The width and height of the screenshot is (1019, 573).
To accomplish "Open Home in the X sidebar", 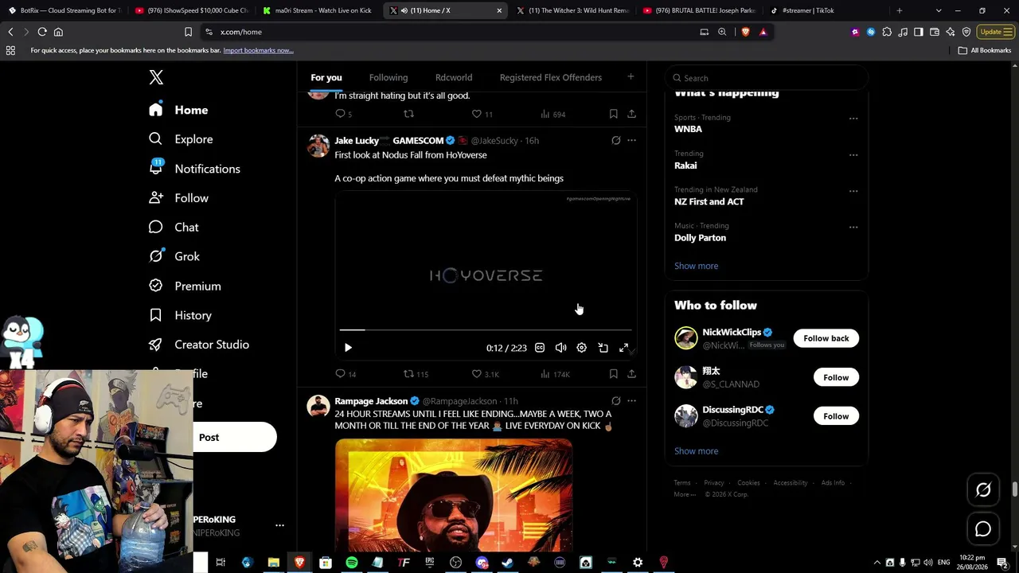I will point(178,110).
